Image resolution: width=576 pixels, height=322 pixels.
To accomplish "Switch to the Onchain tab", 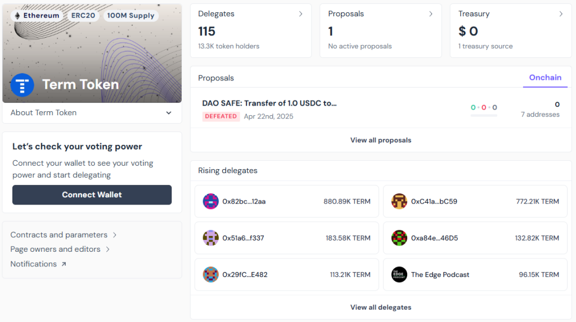I will [x=544, y=78].
